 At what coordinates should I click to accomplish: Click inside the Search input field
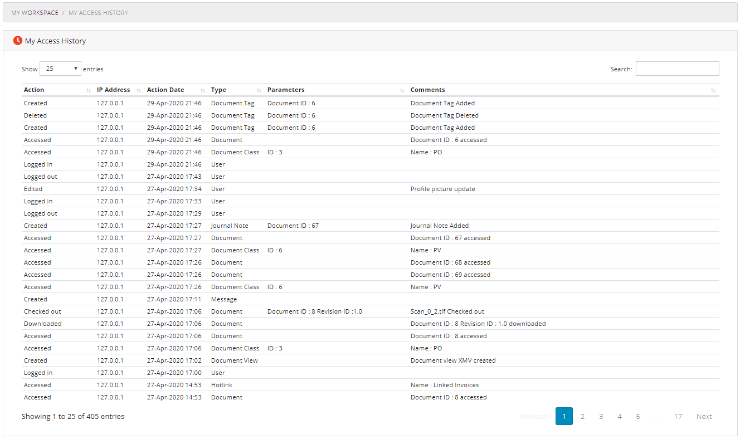677,68
